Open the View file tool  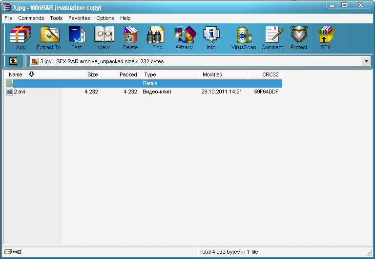point(104,37)
